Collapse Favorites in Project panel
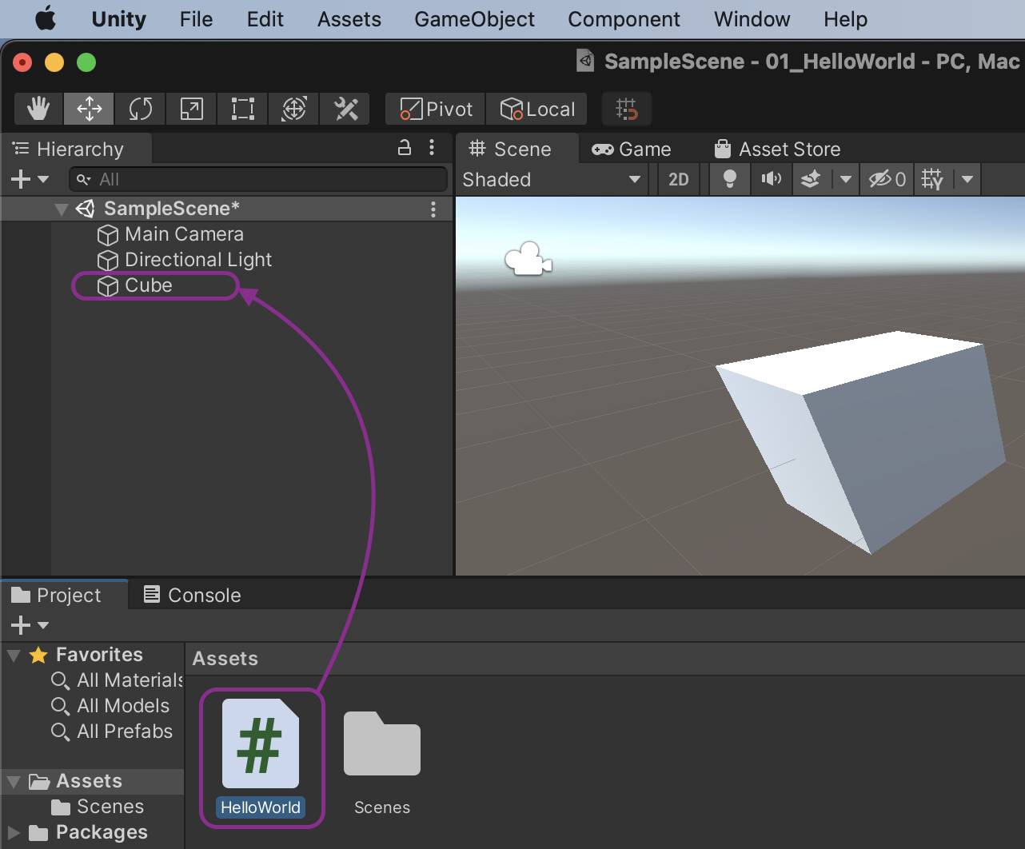 pyautogui.click(x=14, y=656)
